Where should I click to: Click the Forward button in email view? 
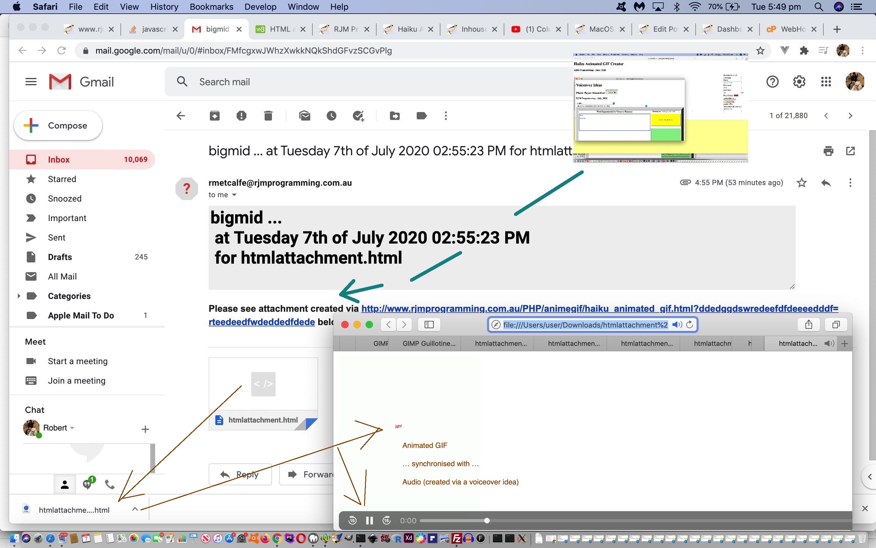click(311, 473)
